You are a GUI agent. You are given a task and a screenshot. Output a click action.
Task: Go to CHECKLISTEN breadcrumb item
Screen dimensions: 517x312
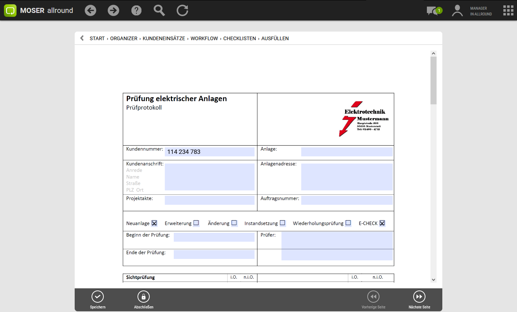(x=239, y=38)
